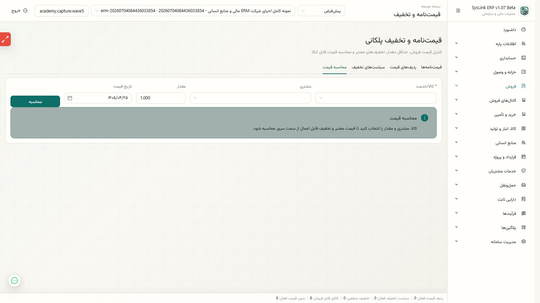Click the academy.capture.wave5 user button
This screenshot has height=303, width=540.
point(61,11)
